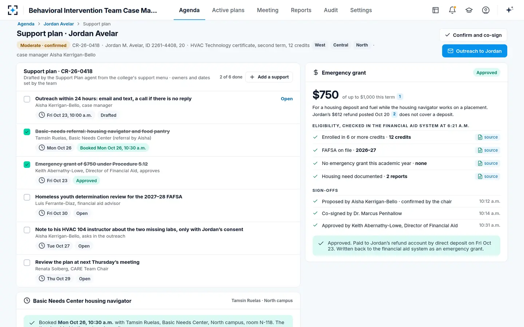This screenshot has width=524, height=327.
Task: Open the Audit tab
Action: [x=331, y=10]
